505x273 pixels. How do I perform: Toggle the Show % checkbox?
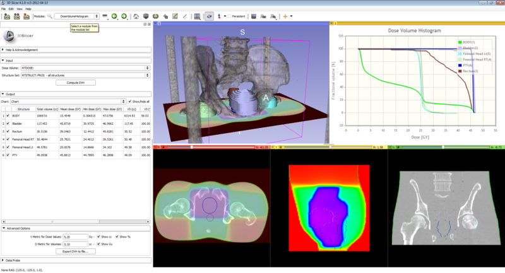117,236
